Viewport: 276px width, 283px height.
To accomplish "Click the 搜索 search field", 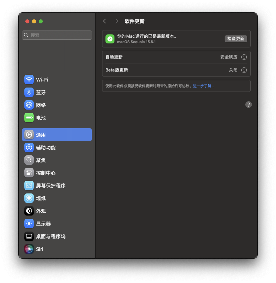I will (x=57, y=35).
